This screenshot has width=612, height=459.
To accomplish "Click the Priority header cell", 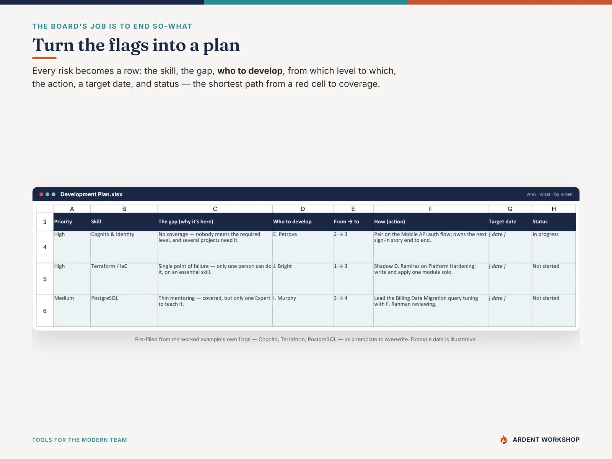I will click(72, 222).
